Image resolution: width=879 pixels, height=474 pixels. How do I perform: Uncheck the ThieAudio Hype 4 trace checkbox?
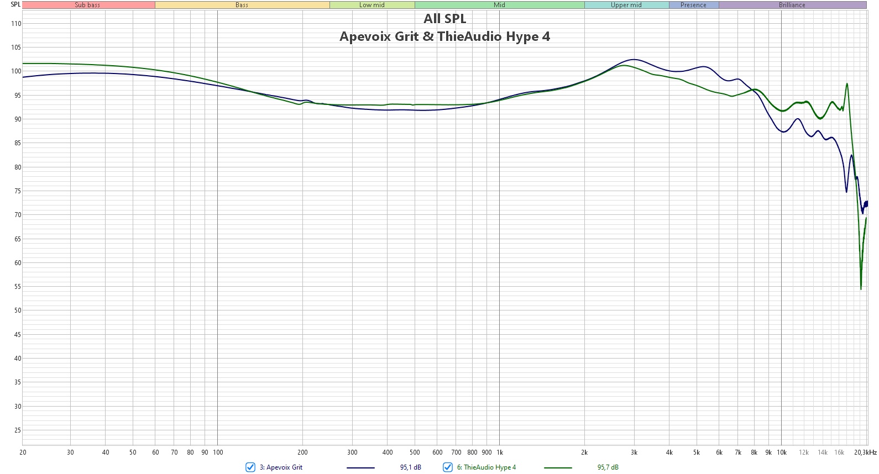pyautogui.click(x=448, y=467)
